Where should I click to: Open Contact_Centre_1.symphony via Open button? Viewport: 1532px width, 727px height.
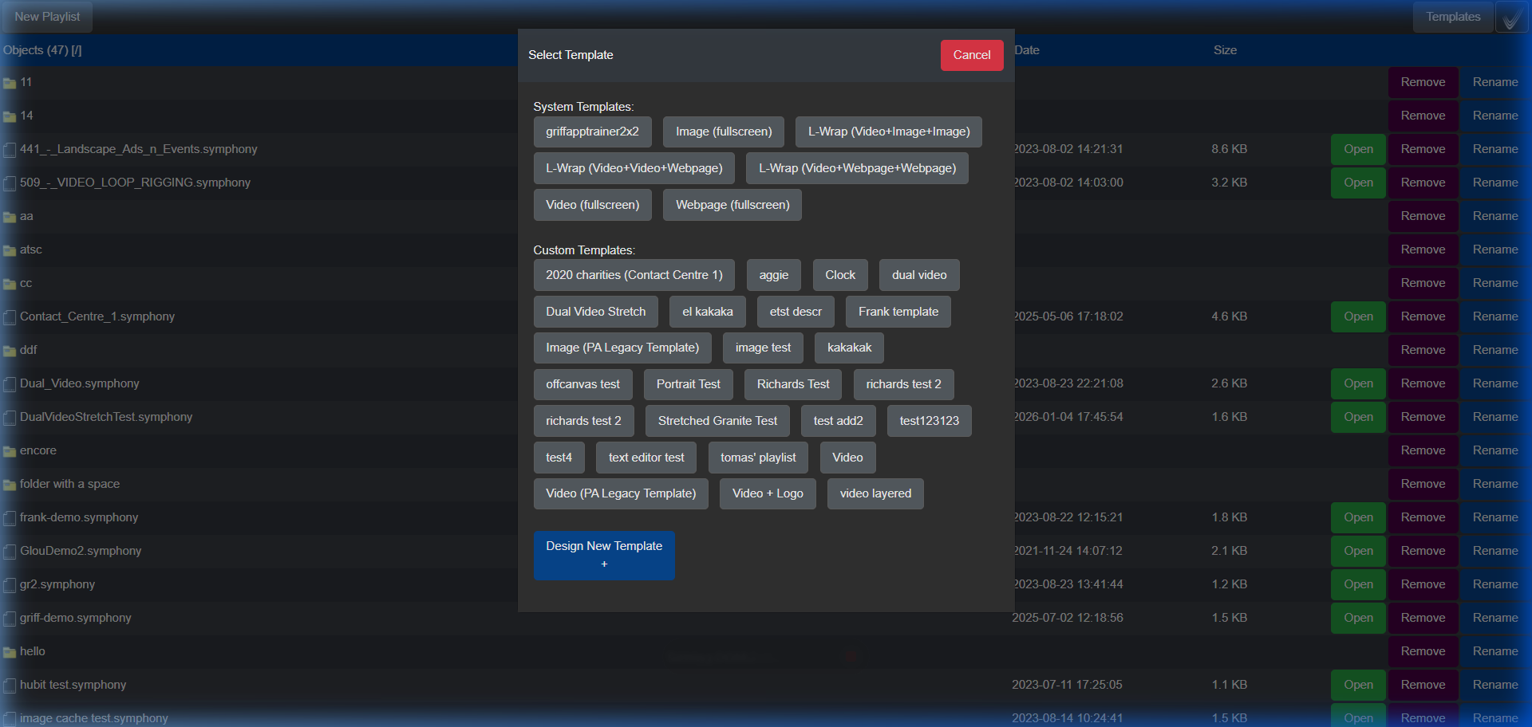(1358, 316)
